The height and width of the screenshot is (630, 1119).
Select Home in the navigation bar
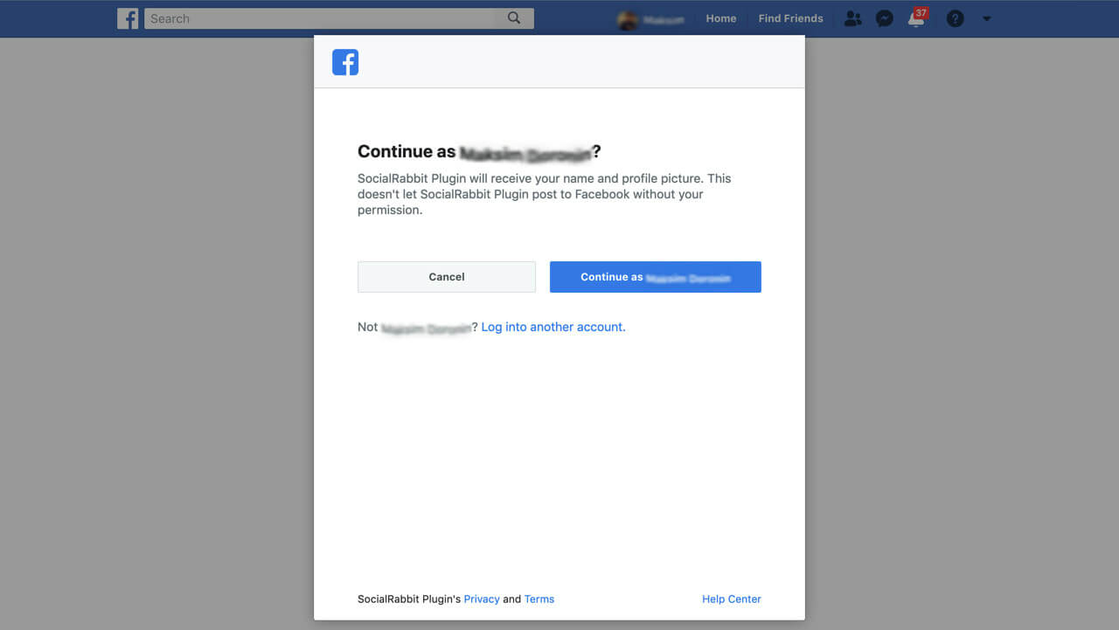[720, 17]
